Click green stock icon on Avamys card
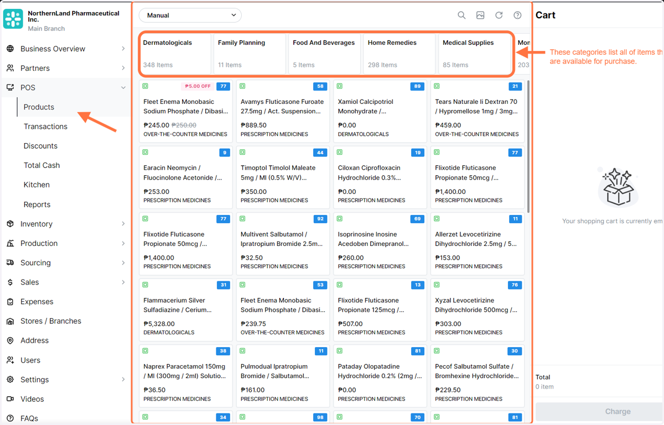The height and width of the screenshot is (425, 664). pyautogui.click(x=242, y=86)
